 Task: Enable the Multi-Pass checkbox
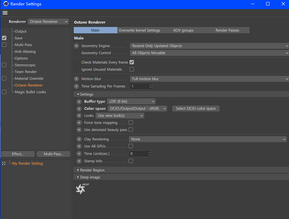tap(4, 45)
